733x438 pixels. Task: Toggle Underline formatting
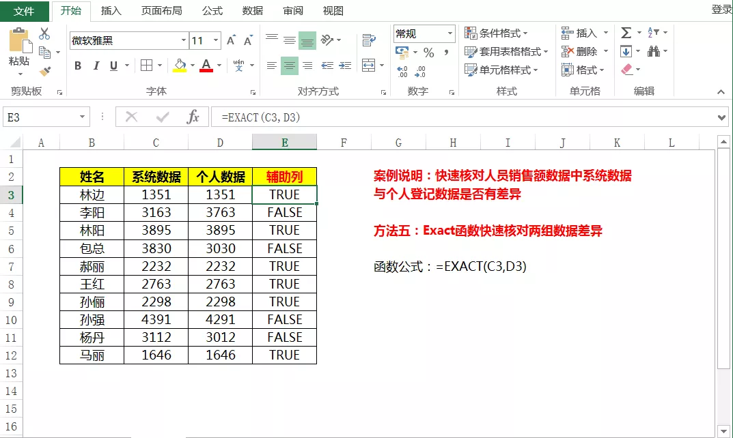(x=113, y=66)
